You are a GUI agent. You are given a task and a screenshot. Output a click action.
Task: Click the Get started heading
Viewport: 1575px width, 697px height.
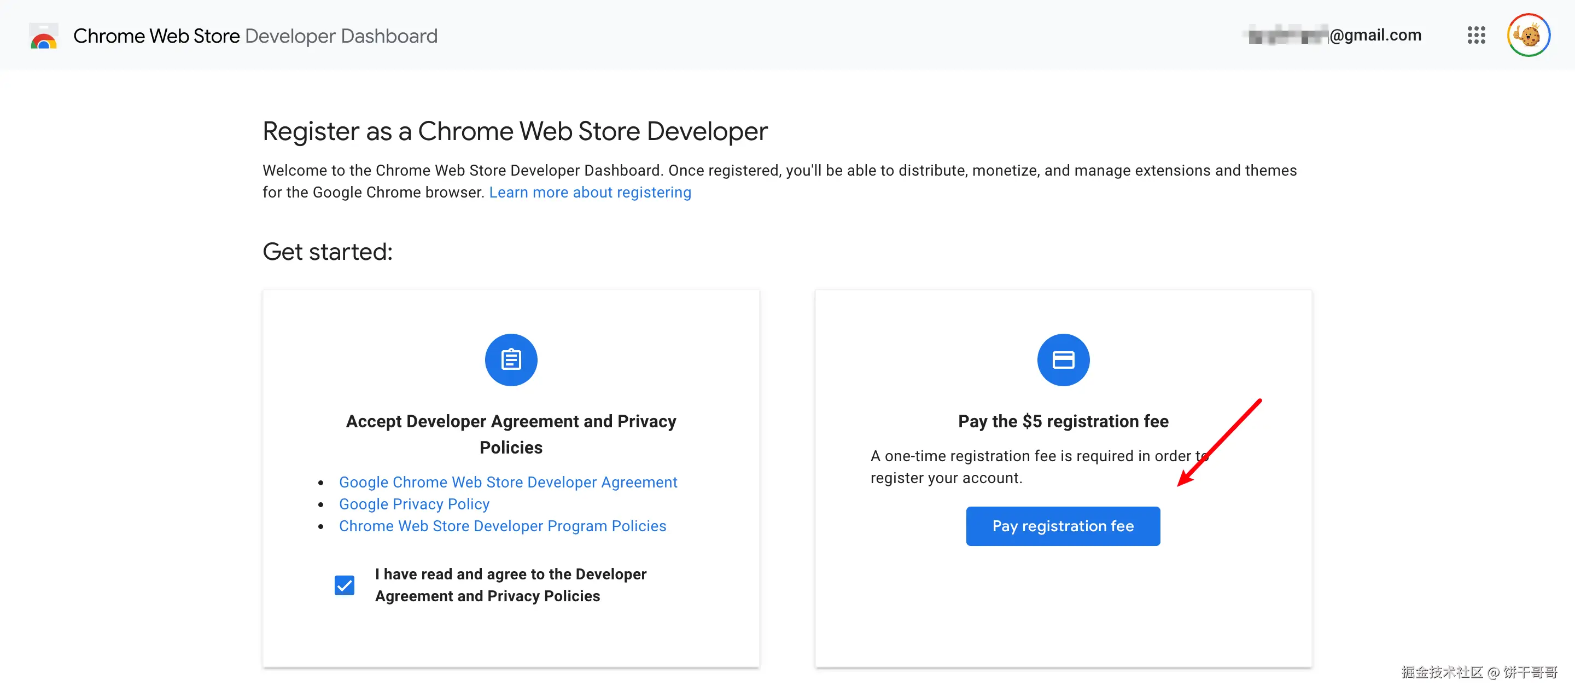coord(327,252)
